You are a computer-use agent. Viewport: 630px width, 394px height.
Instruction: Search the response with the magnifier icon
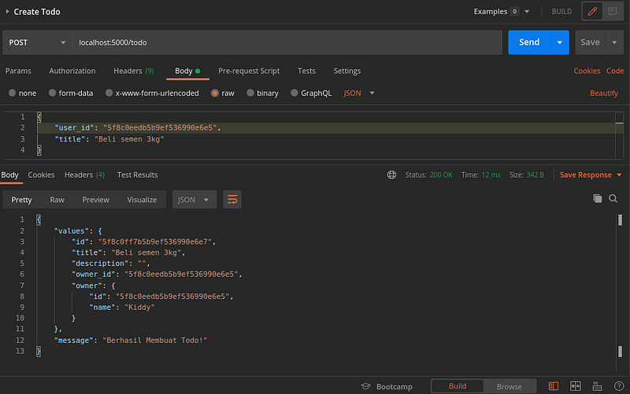click(x=613, y=198)
